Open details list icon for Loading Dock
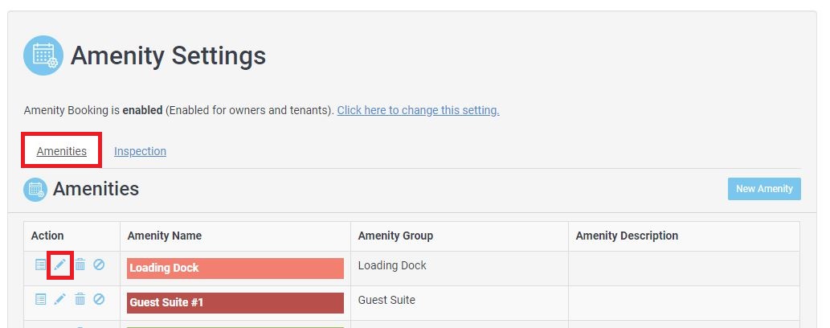 click(40, 264)
